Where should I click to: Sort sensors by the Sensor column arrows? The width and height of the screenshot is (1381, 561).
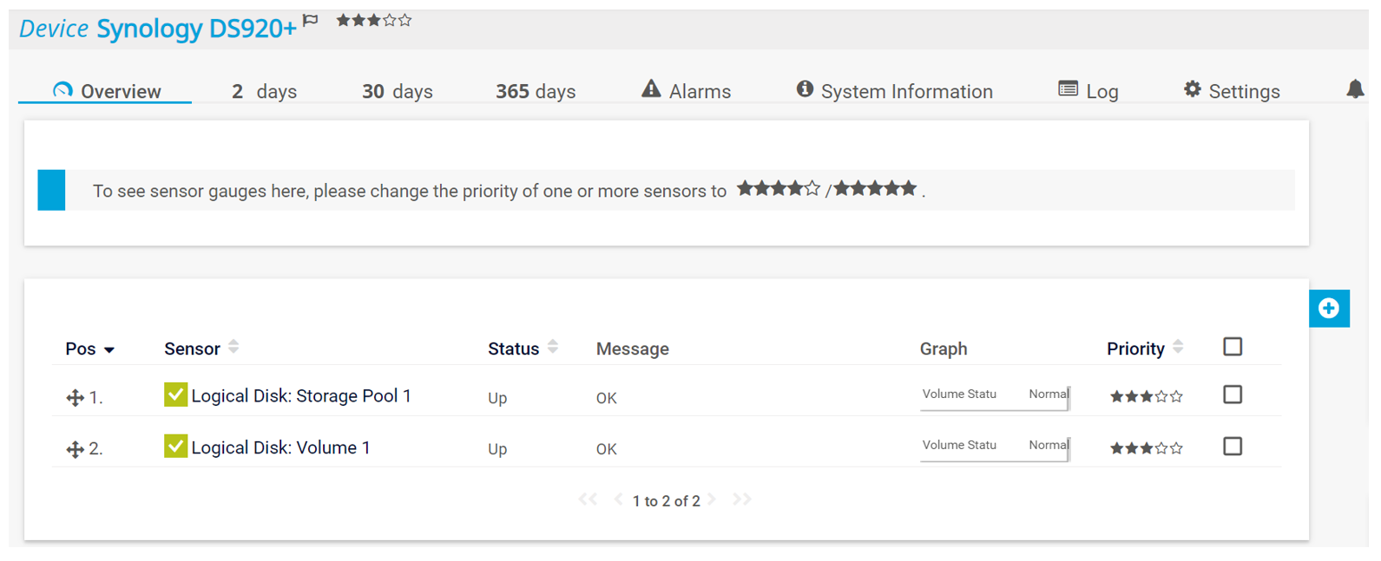point(233,348)
